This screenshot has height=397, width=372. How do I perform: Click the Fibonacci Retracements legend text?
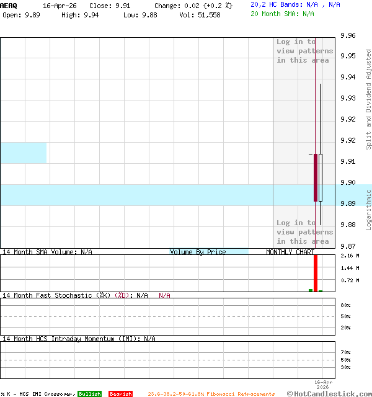(x=211, y=394)
